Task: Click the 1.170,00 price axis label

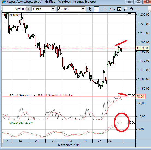Action: 144,70
